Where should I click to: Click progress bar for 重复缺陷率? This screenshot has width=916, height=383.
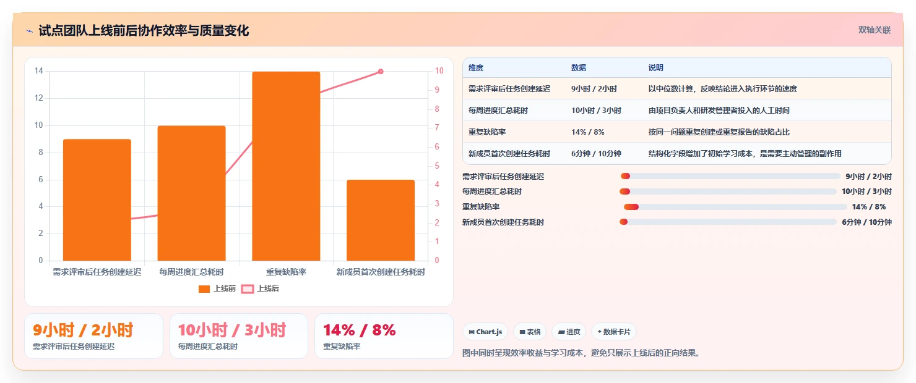click(x=735, y=207)
